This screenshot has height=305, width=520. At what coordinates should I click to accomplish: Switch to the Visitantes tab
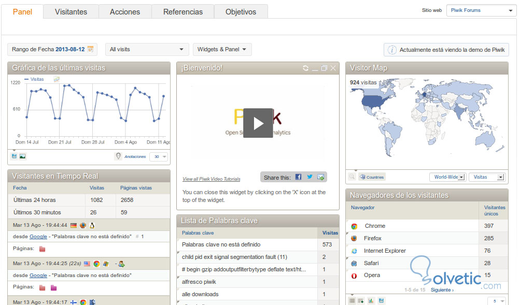(71, 12)
